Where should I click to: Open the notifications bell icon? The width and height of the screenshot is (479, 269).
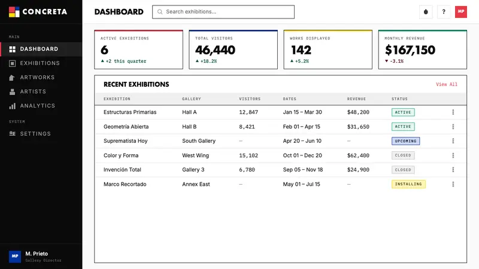(x=426, y=12)
